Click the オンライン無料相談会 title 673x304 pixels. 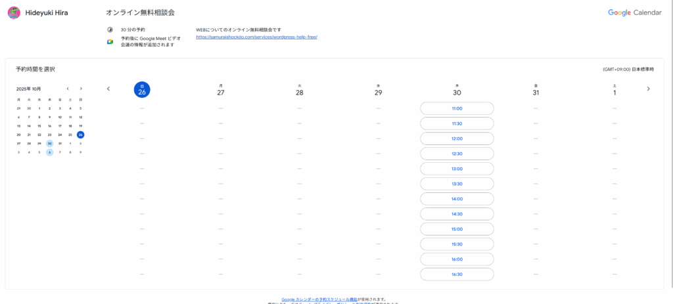(141, 12)
